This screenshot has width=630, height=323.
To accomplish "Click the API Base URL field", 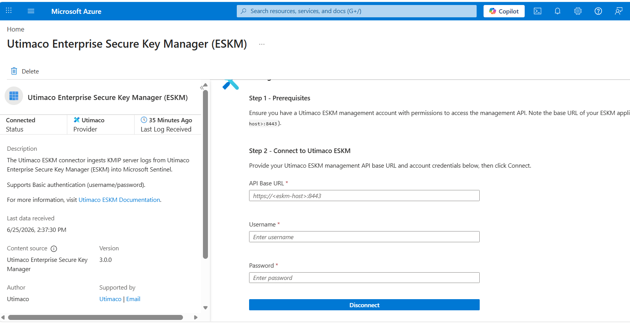I will click(364, 196).
